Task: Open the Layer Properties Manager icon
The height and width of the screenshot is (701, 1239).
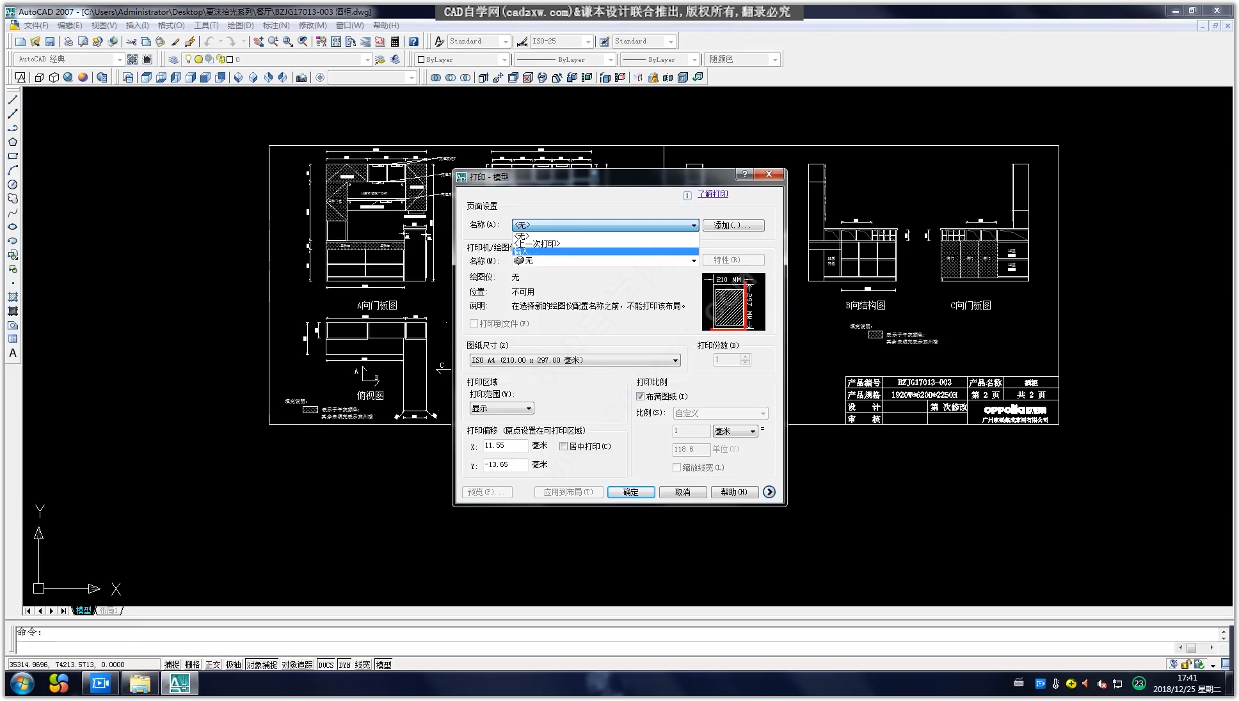Action: click(x=173, y=59)
